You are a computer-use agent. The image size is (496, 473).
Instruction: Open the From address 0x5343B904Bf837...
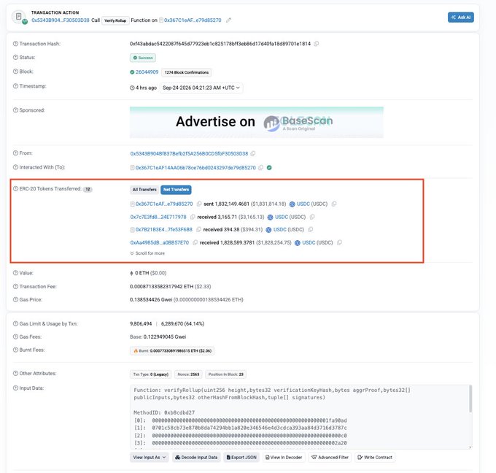click(189, 153)
